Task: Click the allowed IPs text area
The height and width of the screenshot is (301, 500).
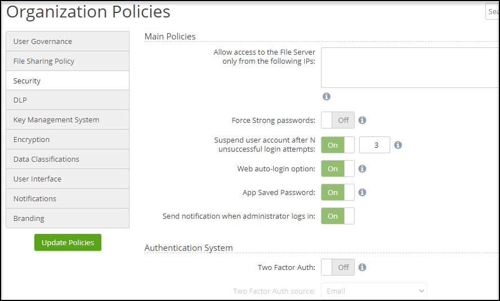Action: pos(410,68)
